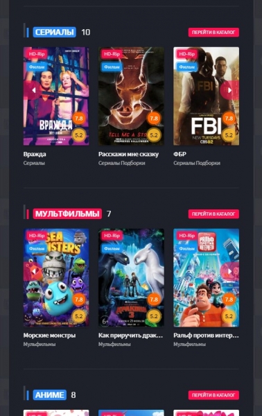Click Перейти в каталог for Сериалы
Viewport: 262px width, 416px height.
click(x=213, y=33)
